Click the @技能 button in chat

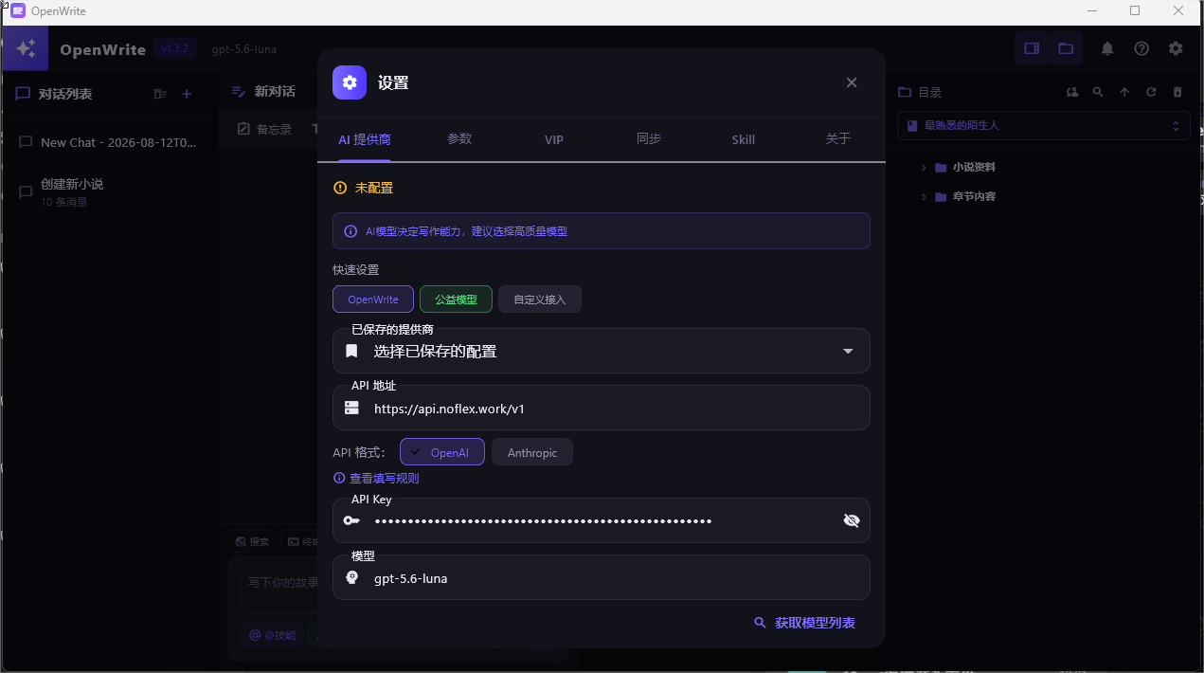(272, 635)
